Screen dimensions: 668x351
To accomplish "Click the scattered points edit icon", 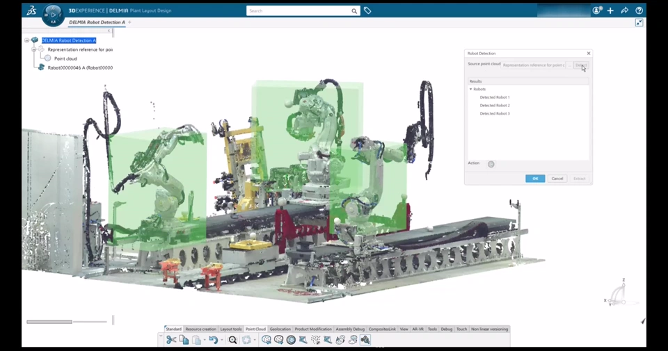I will pyautogui.click(x=315, y=339).
